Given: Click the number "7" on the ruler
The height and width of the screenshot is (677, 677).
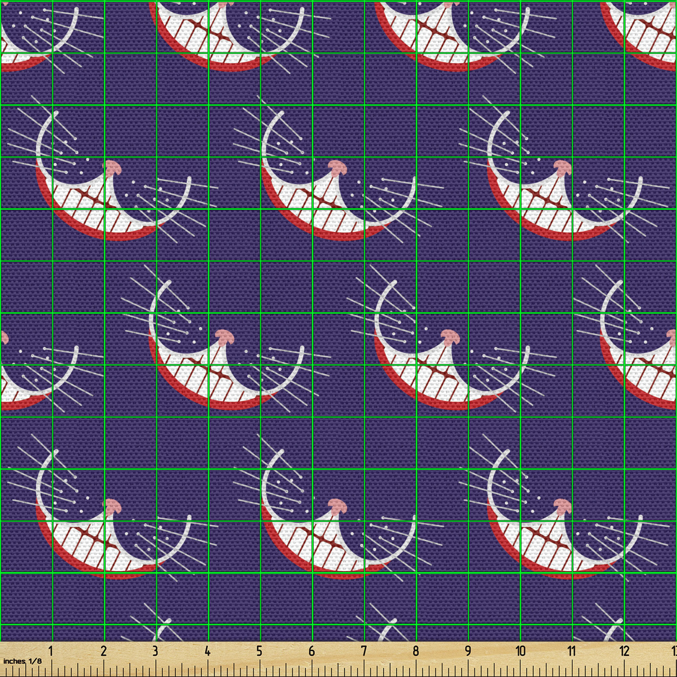Looking at the screenshot, I should pyautogui.click(x=364, y=651).
